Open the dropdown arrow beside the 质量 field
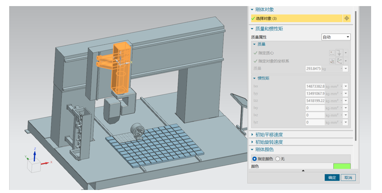Viewport: 382px width, 193px height. (x=346, y=69)
